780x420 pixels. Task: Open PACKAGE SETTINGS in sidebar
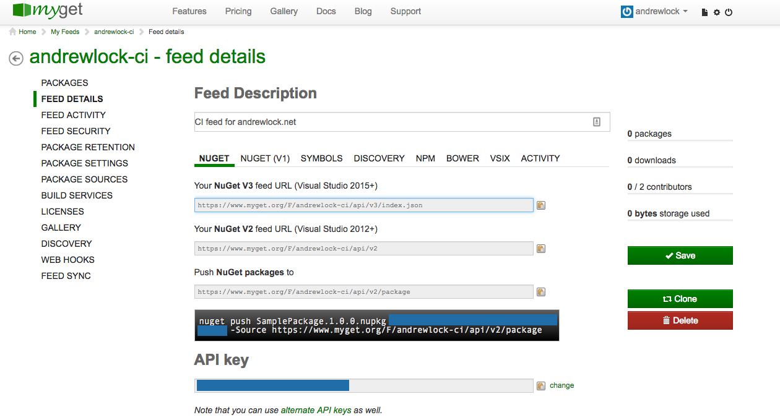click(85, 163)
